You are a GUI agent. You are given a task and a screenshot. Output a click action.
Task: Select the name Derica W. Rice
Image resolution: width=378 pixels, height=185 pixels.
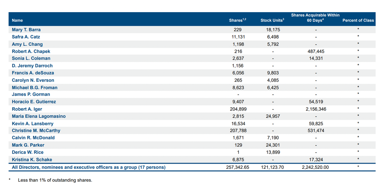pyautogui.click(x=28, y=152)
